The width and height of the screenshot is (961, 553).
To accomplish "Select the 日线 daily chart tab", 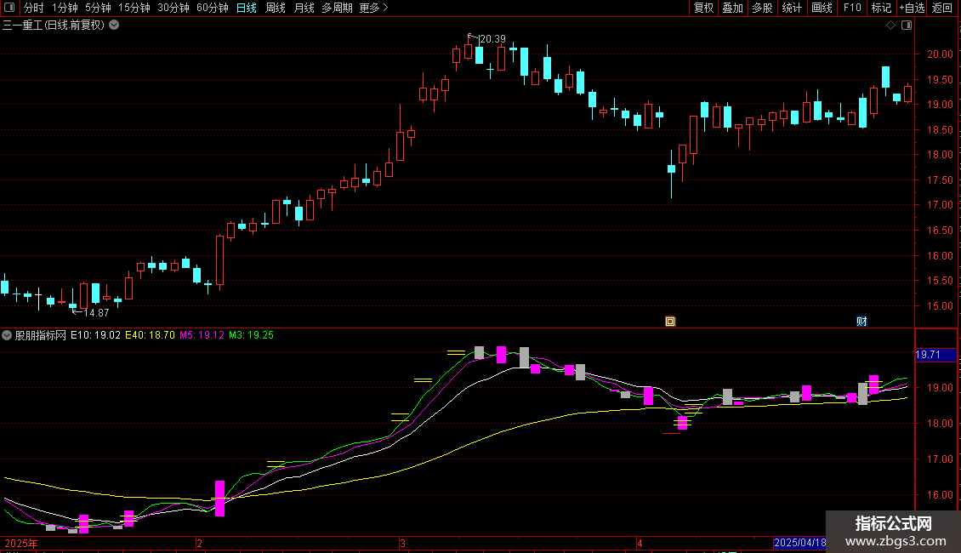I will click(247, 8).
